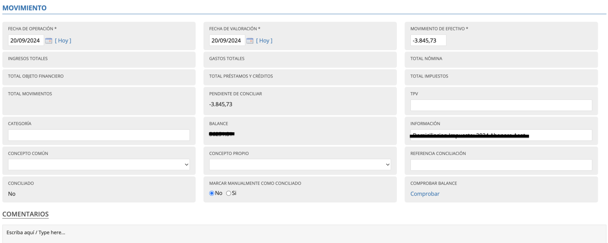
Task: Click the comments box 'Escriba aquí / Type here'
Action: click(304, 232)
